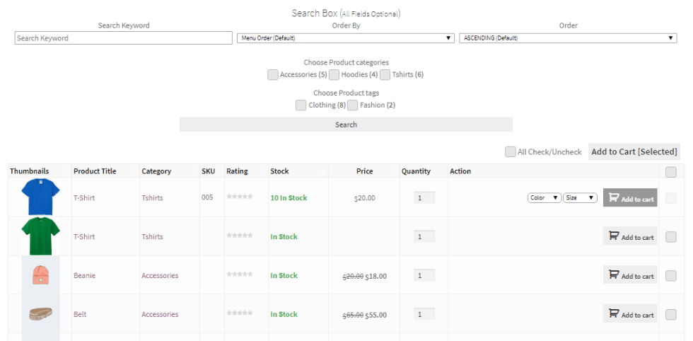Click the blue T-Shirt thumbnail
The height and width of the screenshot is (341, 693).
[40, 197]
